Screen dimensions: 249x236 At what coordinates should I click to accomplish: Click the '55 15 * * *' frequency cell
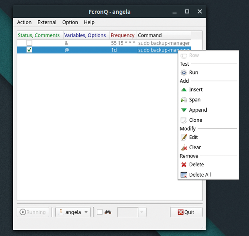(x=123, y=43)
